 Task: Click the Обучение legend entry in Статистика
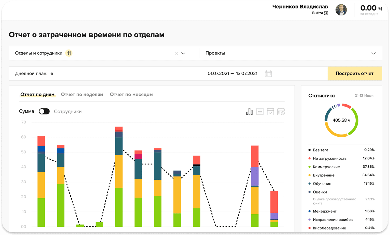(322, 184)
